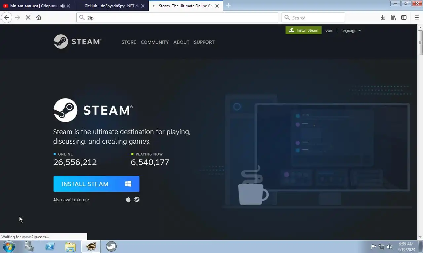The width and height of the screenshot is (423, 253).
Task: Open Action Center flag in system tray
Action: (373, 246)
